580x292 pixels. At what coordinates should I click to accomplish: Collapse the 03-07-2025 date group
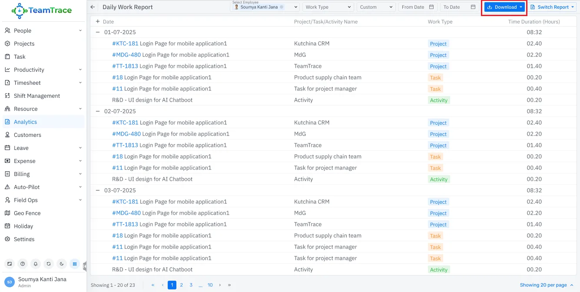pos(98,190)
